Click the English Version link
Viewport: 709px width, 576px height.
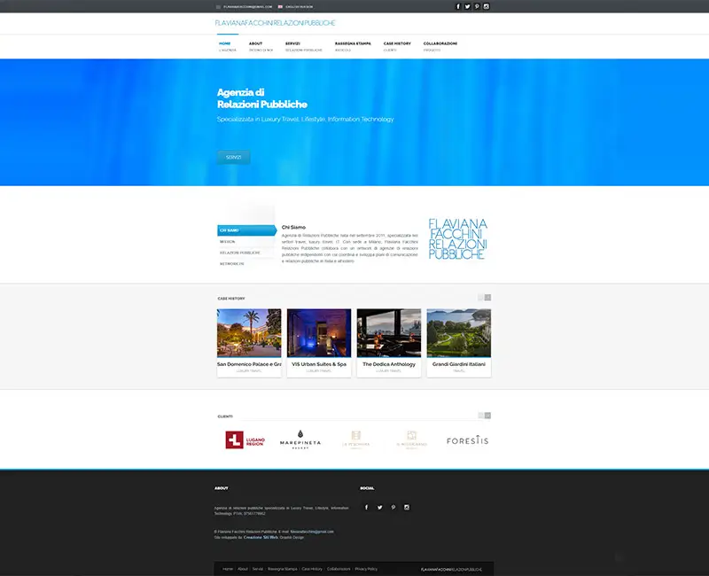click(x=299, y=7)
